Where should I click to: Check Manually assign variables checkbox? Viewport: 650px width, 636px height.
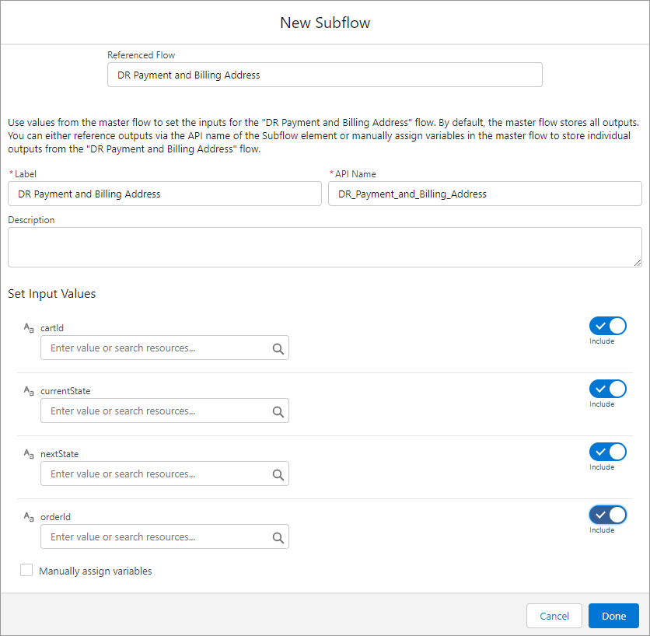pyautogui.click(x=26, y=571)
